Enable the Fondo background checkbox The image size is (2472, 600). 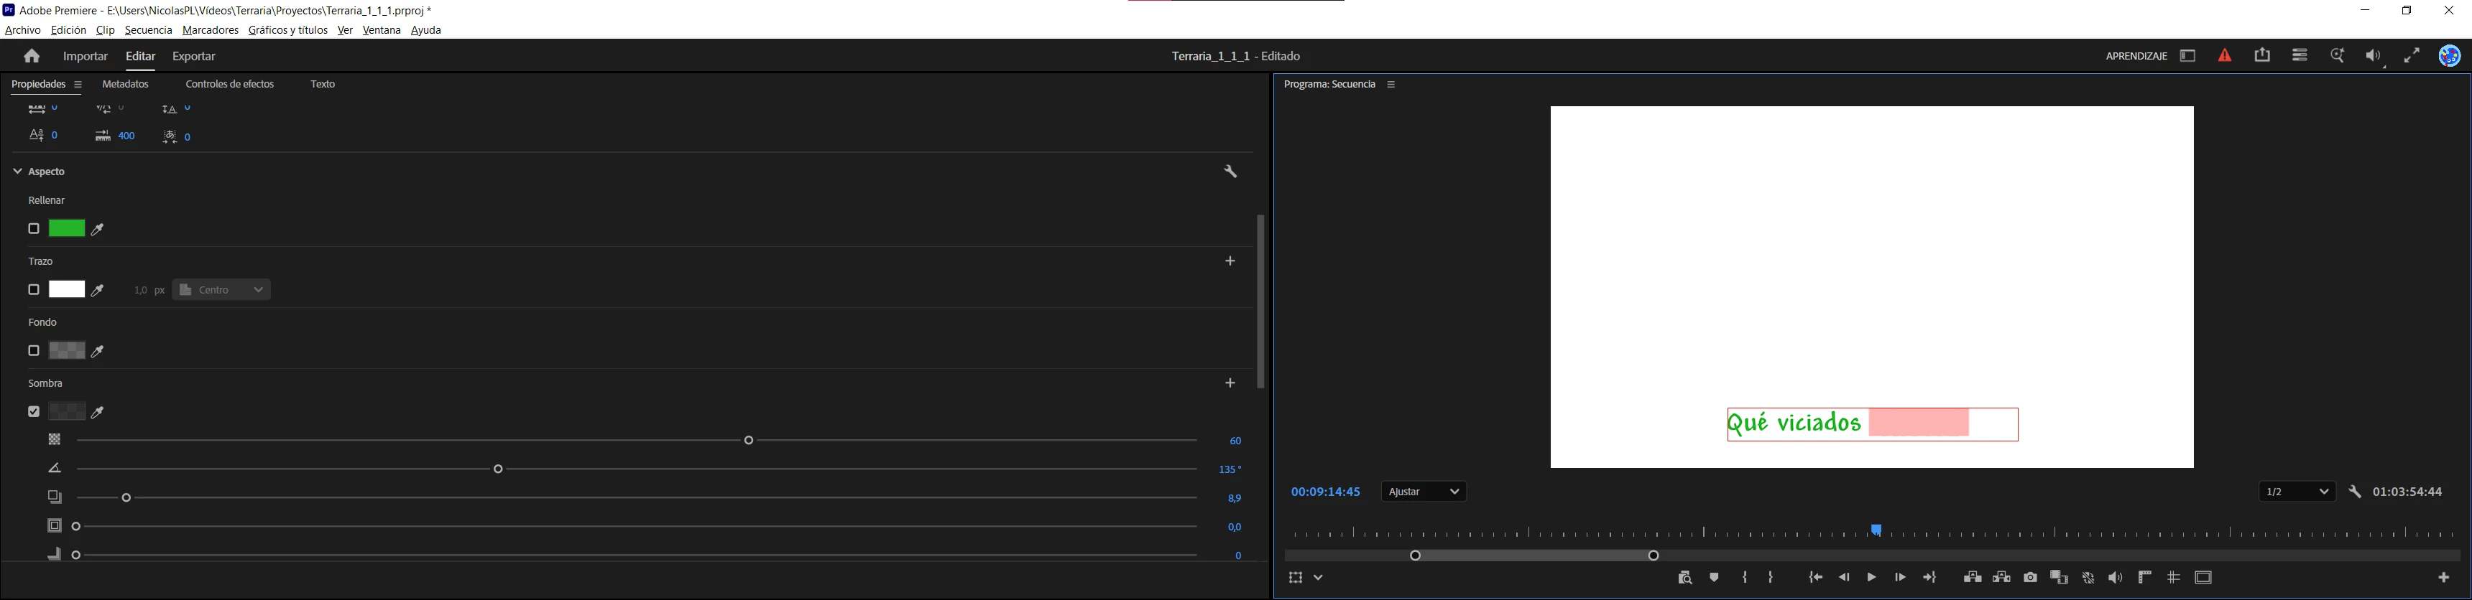coord(34,352)
